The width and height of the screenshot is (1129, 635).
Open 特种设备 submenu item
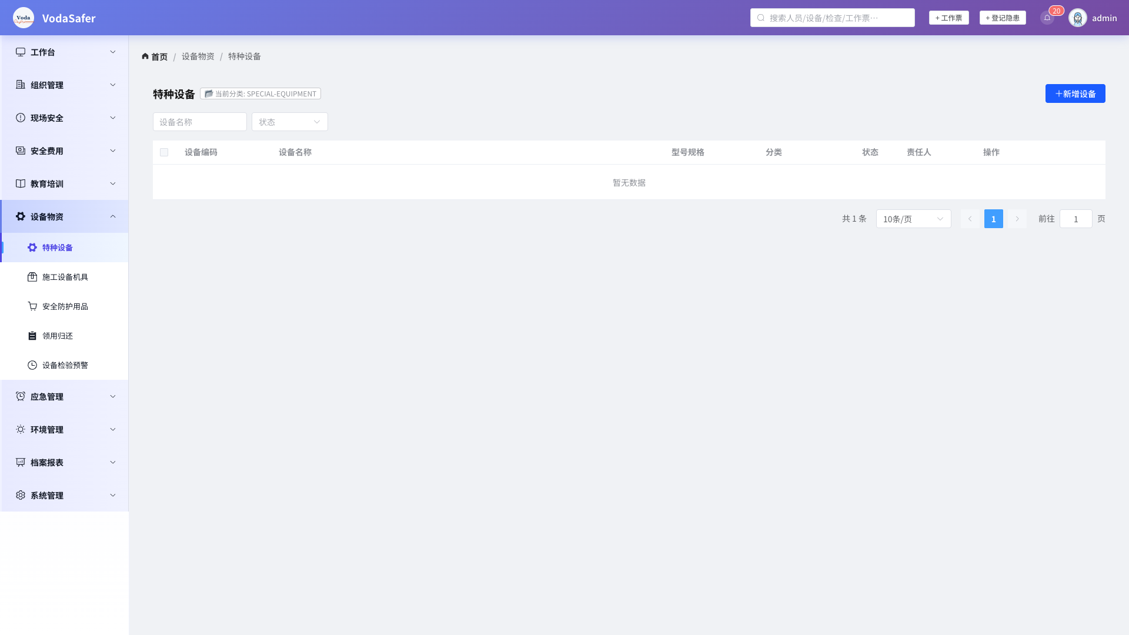[x=65, y=248]
